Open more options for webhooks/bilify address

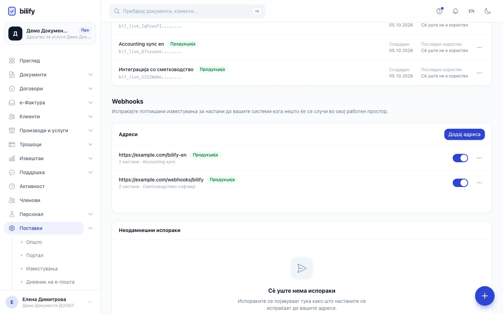479,183
